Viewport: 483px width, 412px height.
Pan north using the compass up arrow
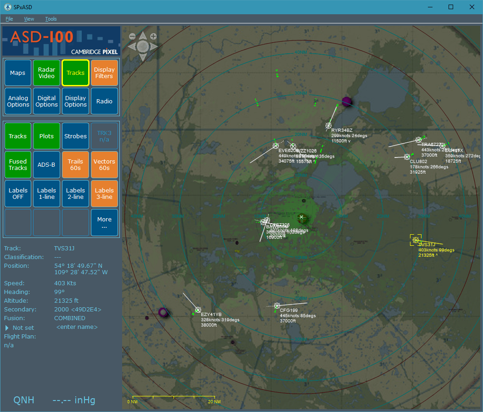tap(143, 35)
